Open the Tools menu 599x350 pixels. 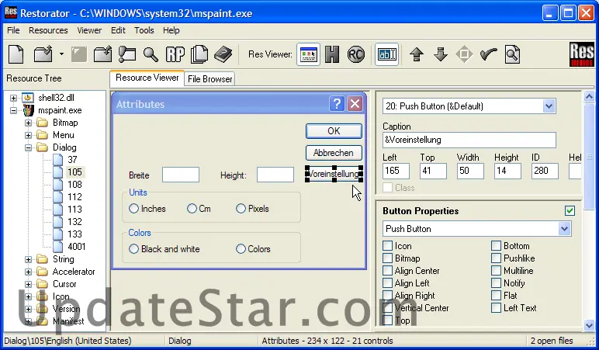pyautogui.click(x=144, y=30)
